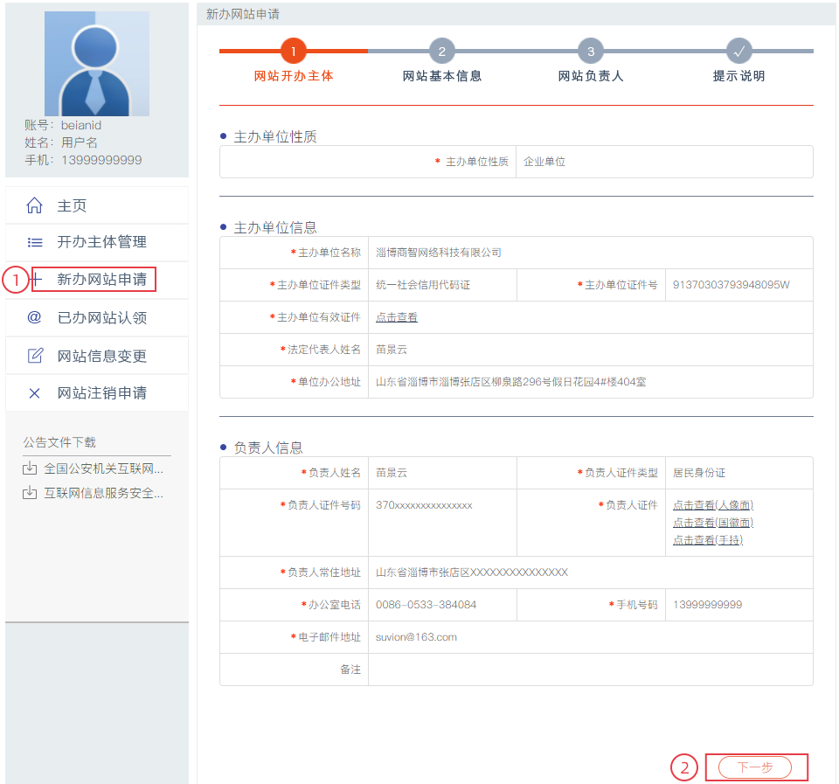Click the edit pencil icon beside 网站信息变更
This screenshot has width=839, height=784.
tap(35, 356)
